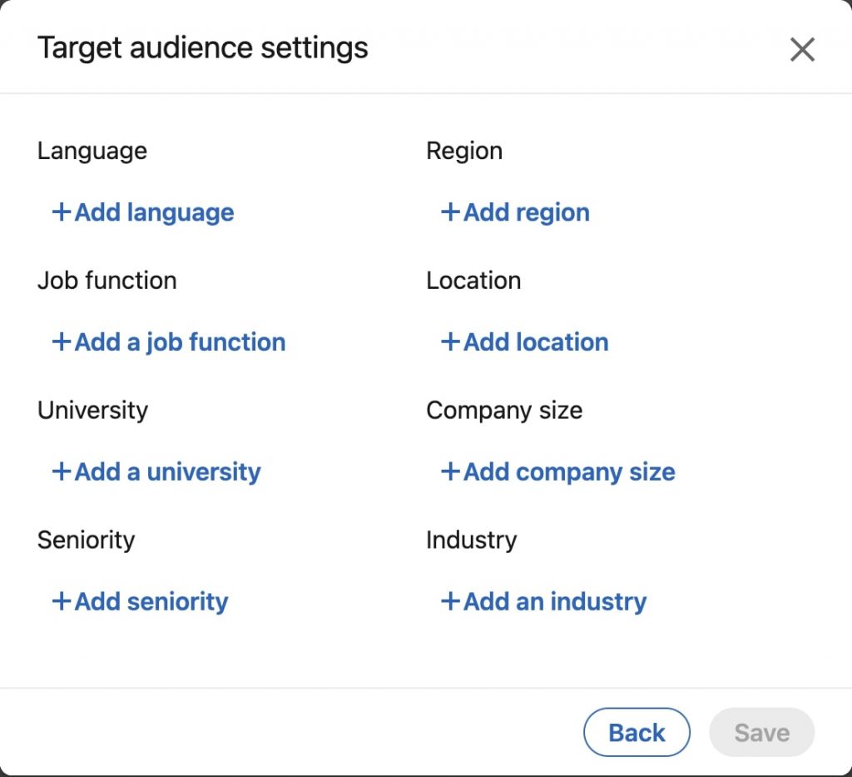Click the Language section label
The image size is (852, 777).
92,151
